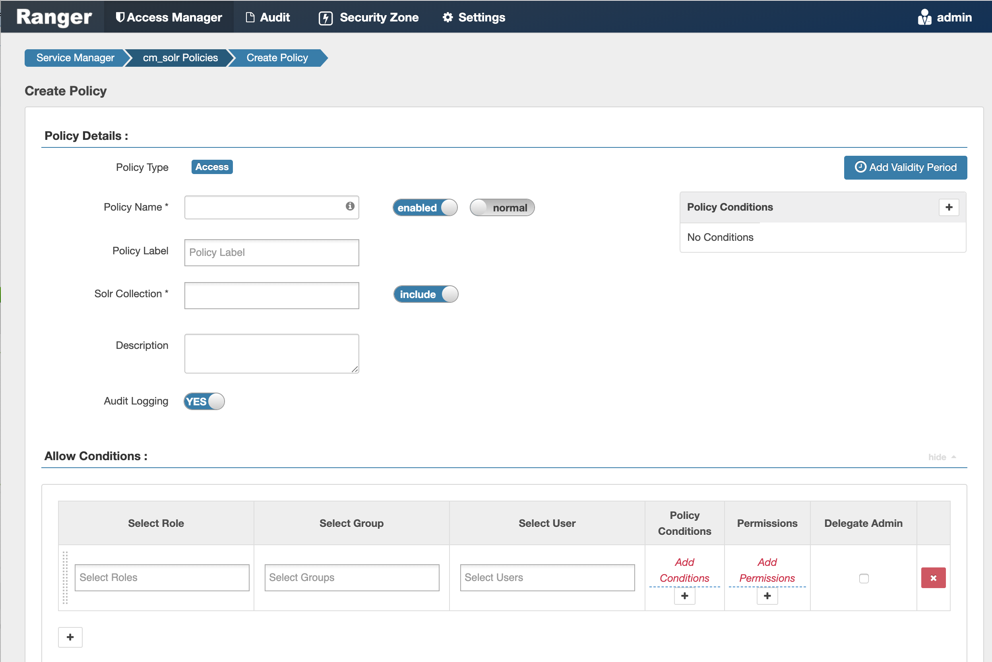This screenshot has width=992, height=662.
Task: Switch the include toggle for Solr Collection
Action: [426, 294]
